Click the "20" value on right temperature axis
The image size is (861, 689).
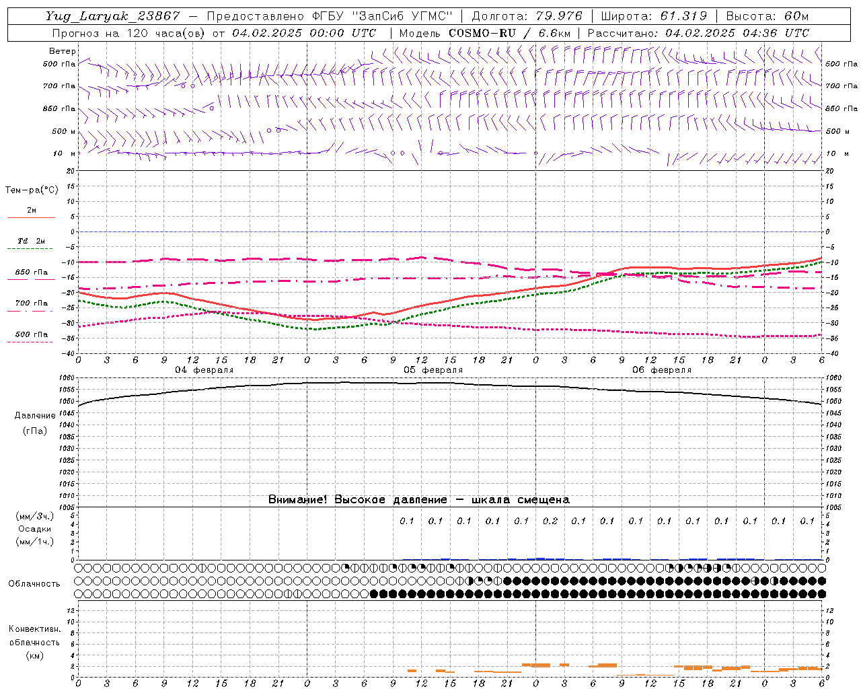point(829,171)
